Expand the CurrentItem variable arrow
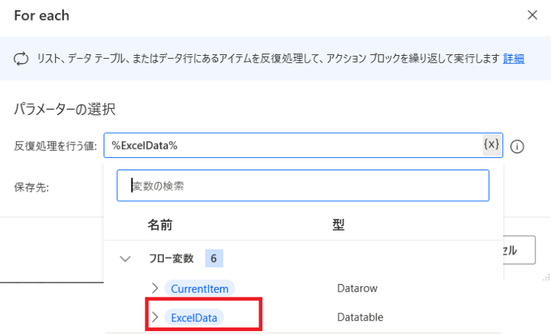 [155, 288]
